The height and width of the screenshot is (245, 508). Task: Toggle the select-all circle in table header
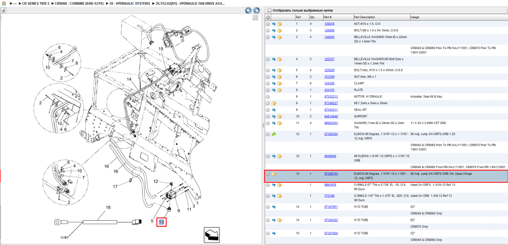268,17
